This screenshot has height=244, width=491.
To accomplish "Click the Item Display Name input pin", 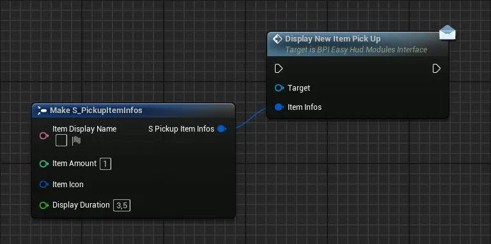I will (44, 135).
